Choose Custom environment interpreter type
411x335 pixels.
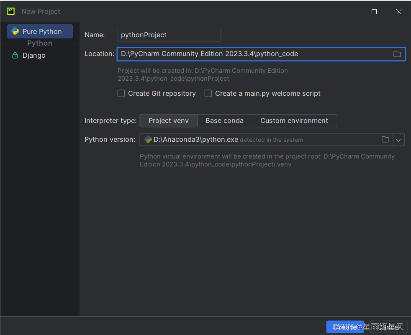point(294,121)
